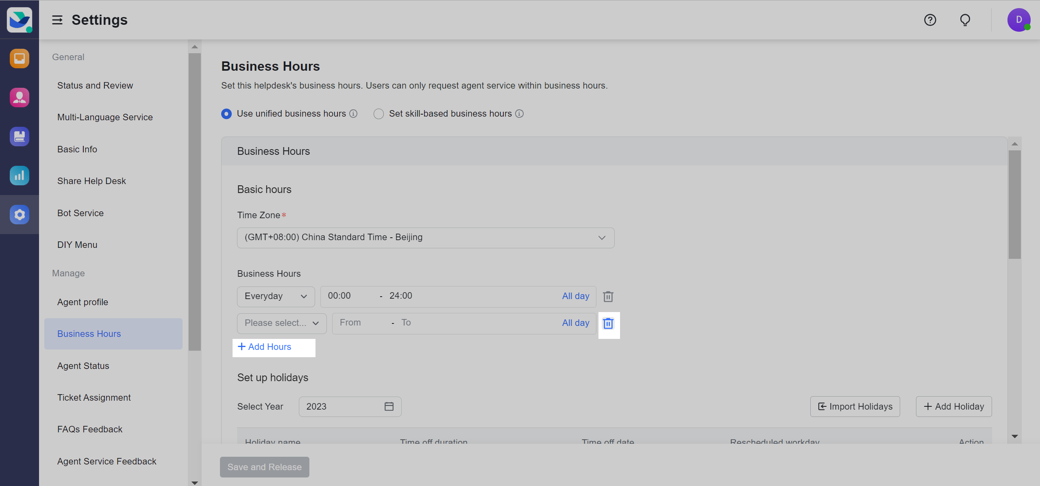This screenshot has height=486, width=1040.
Task: Open the Please select day dropdown
Action: (281, 323)
